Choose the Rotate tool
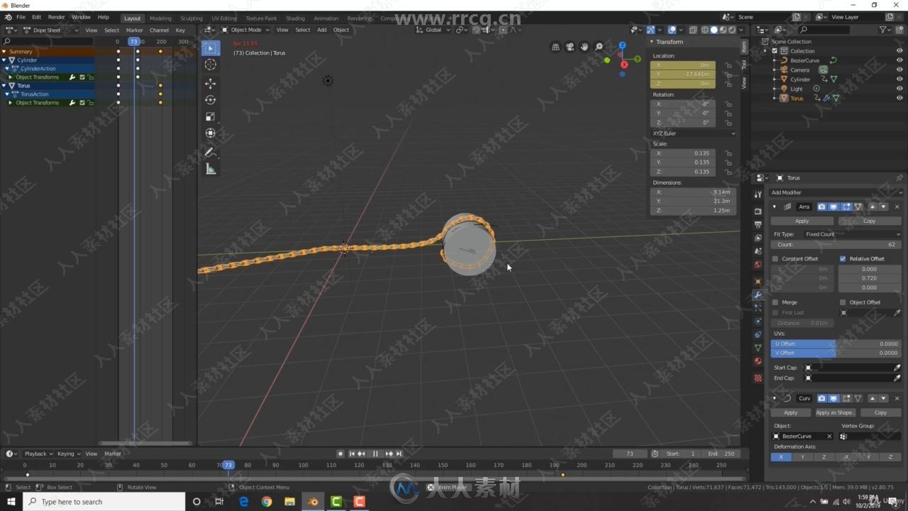This screenshot has width=908, height=511. pos(211,100)
